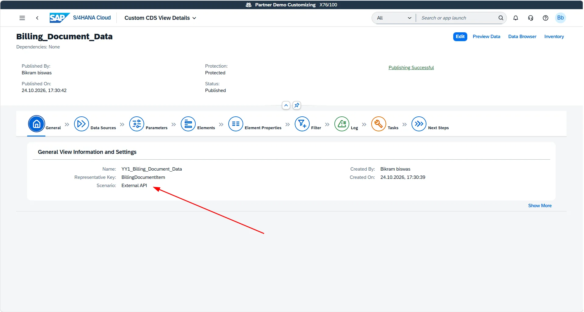The width and height of the screenshot is (584, 312).
Task: Open the support headset icon
Action: click(530, 18)
